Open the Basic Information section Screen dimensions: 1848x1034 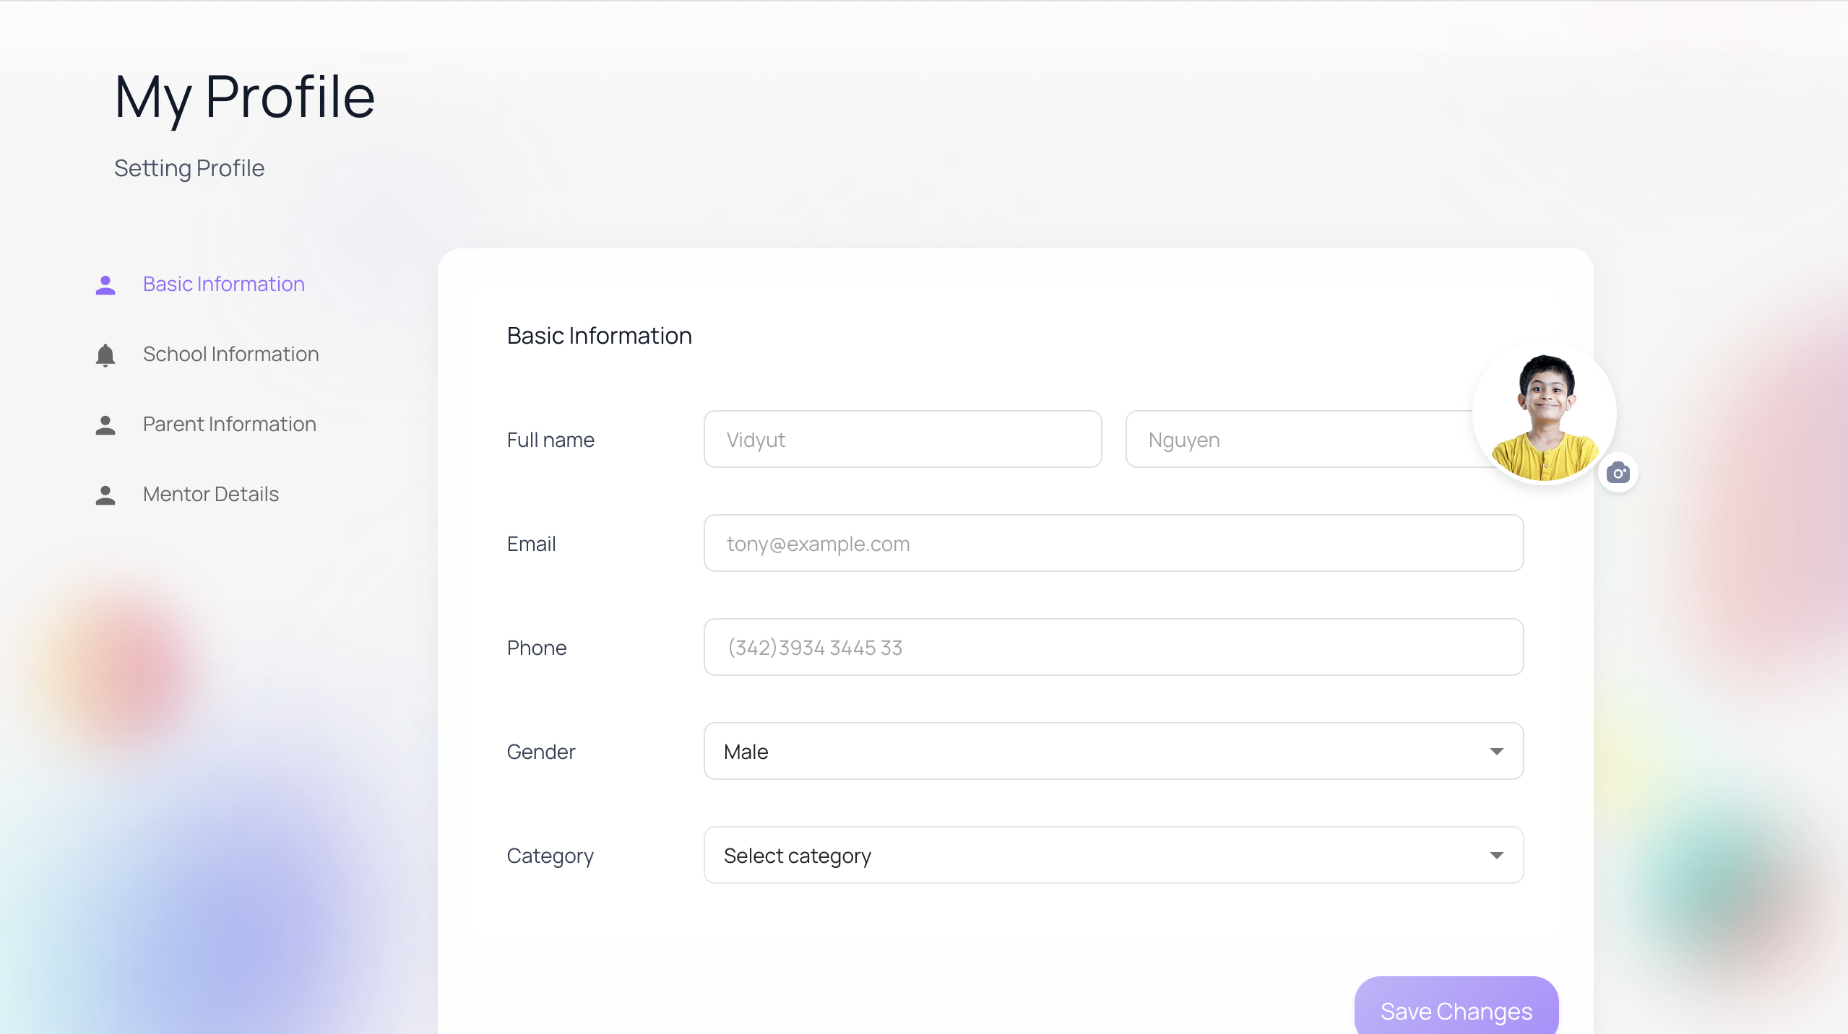(224, 284)
